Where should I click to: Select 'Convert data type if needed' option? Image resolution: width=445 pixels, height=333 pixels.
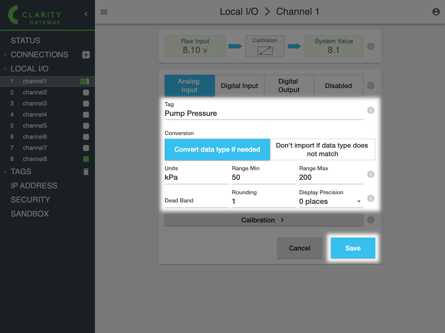(217, 149)
